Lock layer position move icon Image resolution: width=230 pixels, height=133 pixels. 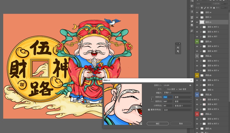tap(208, 8)
